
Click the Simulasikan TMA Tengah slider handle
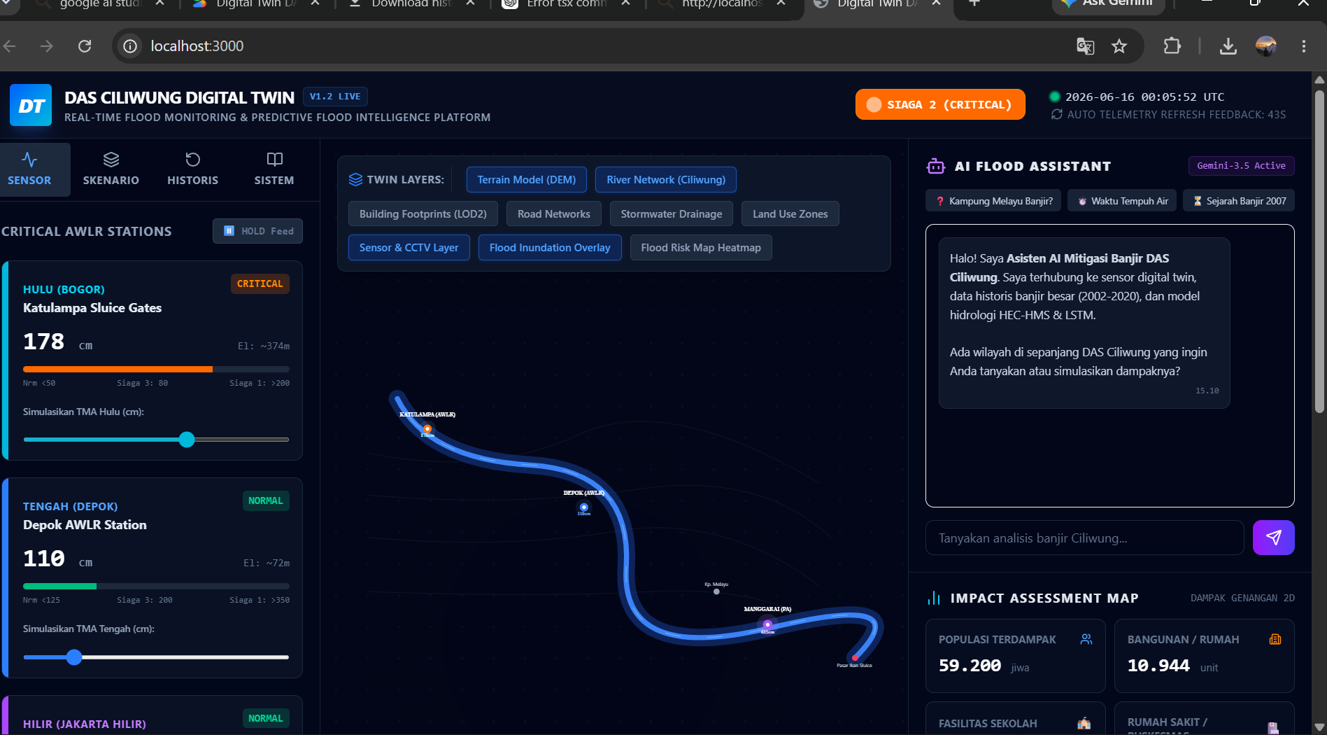click(74, 657)
